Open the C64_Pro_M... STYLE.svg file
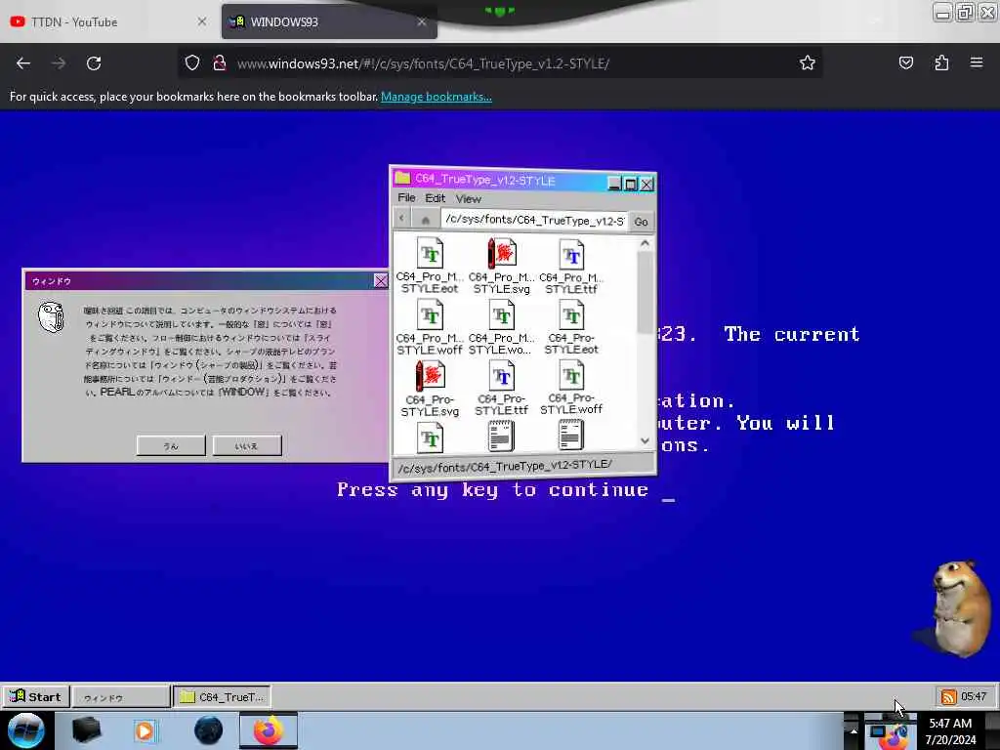Screen dimensions: 1000x750 click(x=501, y=266)
